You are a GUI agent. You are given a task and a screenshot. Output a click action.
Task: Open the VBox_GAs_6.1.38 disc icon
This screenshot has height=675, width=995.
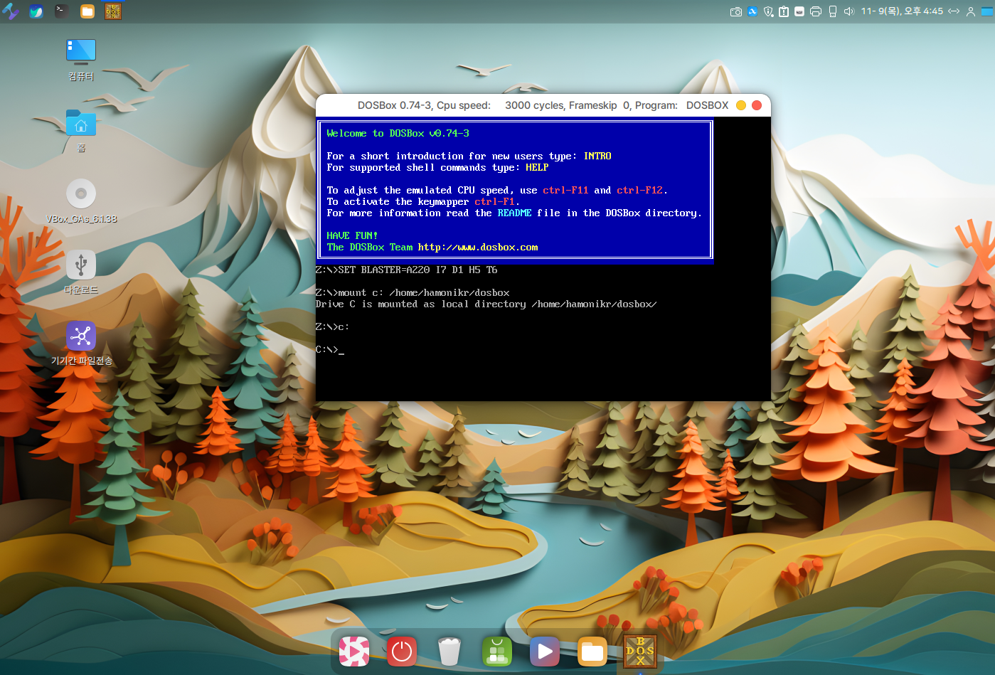tap(81, 193)
